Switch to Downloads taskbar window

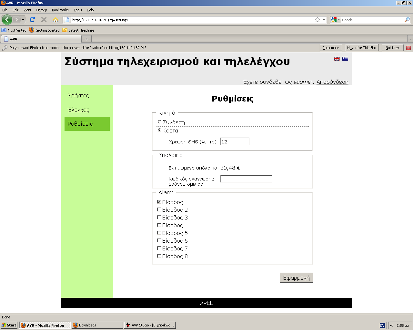pyautogui.click(x=97, y=325)
